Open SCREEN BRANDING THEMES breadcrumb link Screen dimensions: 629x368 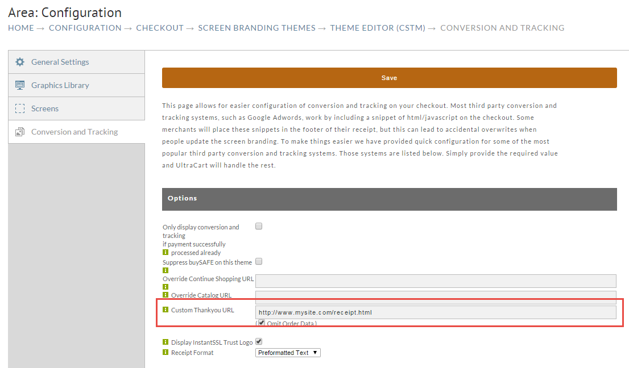click(x=256, y=28)
